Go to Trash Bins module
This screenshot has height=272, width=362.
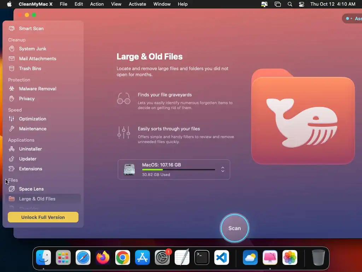[43, 68]
